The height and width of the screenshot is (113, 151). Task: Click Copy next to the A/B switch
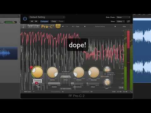point(77,26)
